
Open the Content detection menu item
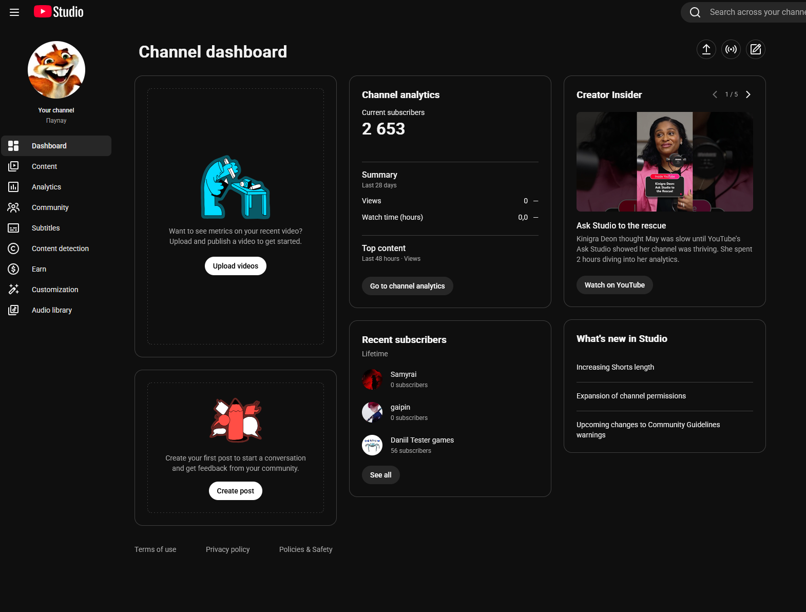[x=56, y=248]
